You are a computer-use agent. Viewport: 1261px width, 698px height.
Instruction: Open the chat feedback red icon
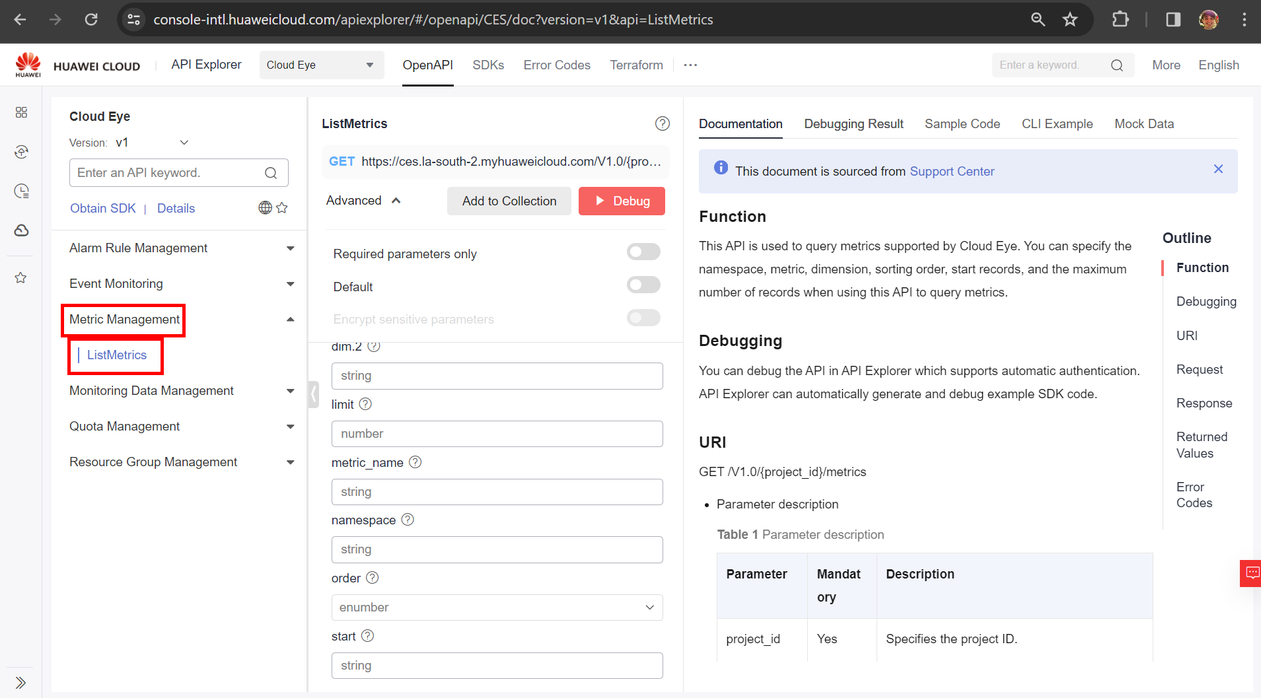pyautogui.click(x=1251, y=573)
